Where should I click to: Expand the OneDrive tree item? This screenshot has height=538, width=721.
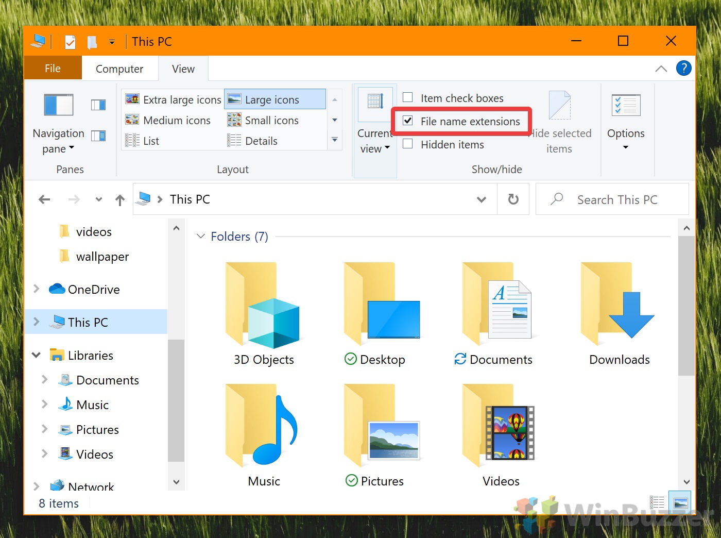[36, 289]
